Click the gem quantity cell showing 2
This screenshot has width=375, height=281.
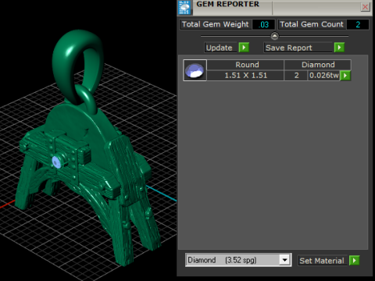tap(296, 76)
